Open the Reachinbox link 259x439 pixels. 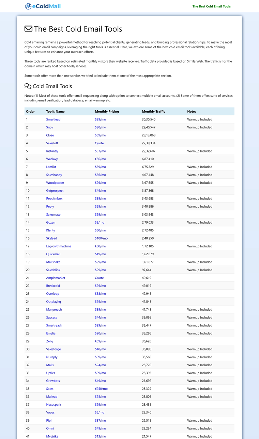55,198
